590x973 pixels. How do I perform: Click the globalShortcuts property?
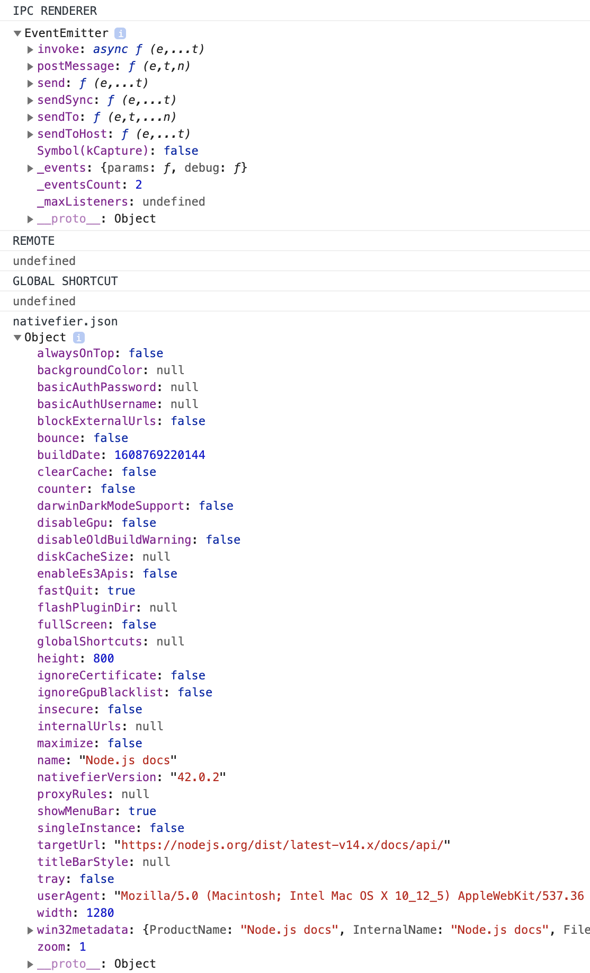(x=90, y=641)
